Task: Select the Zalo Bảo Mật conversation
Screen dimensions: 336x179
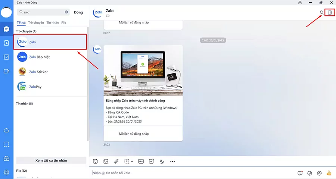Action: [x=50, y=57]
